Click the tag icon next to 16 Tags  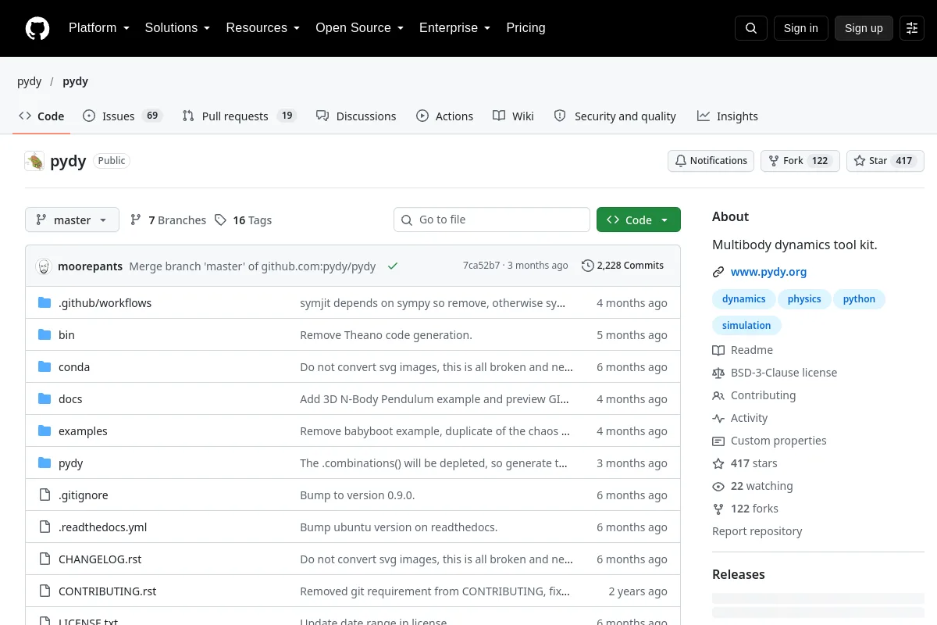tap(221, 220)
